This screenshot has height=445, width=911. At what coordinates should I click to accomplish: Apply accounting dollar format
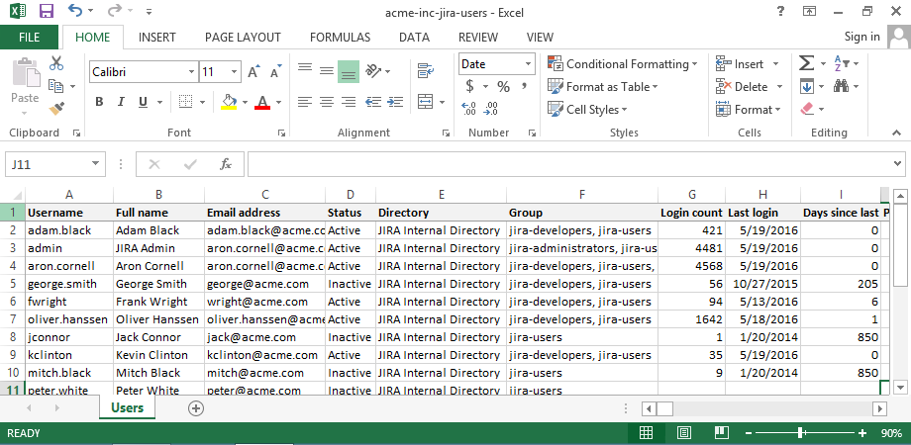click(470, 86)
